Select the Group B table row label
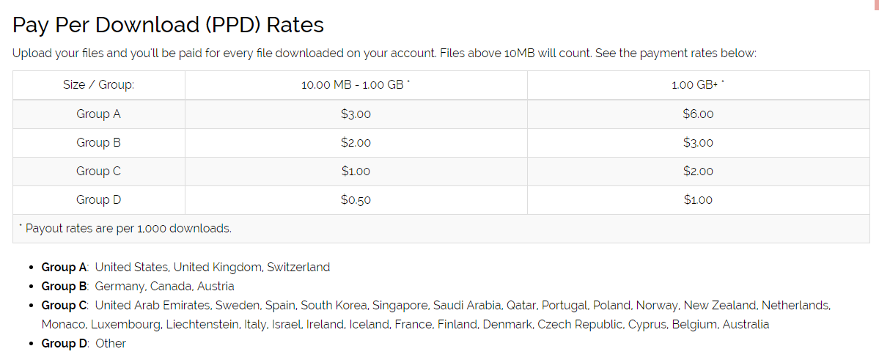 point(98,142)
